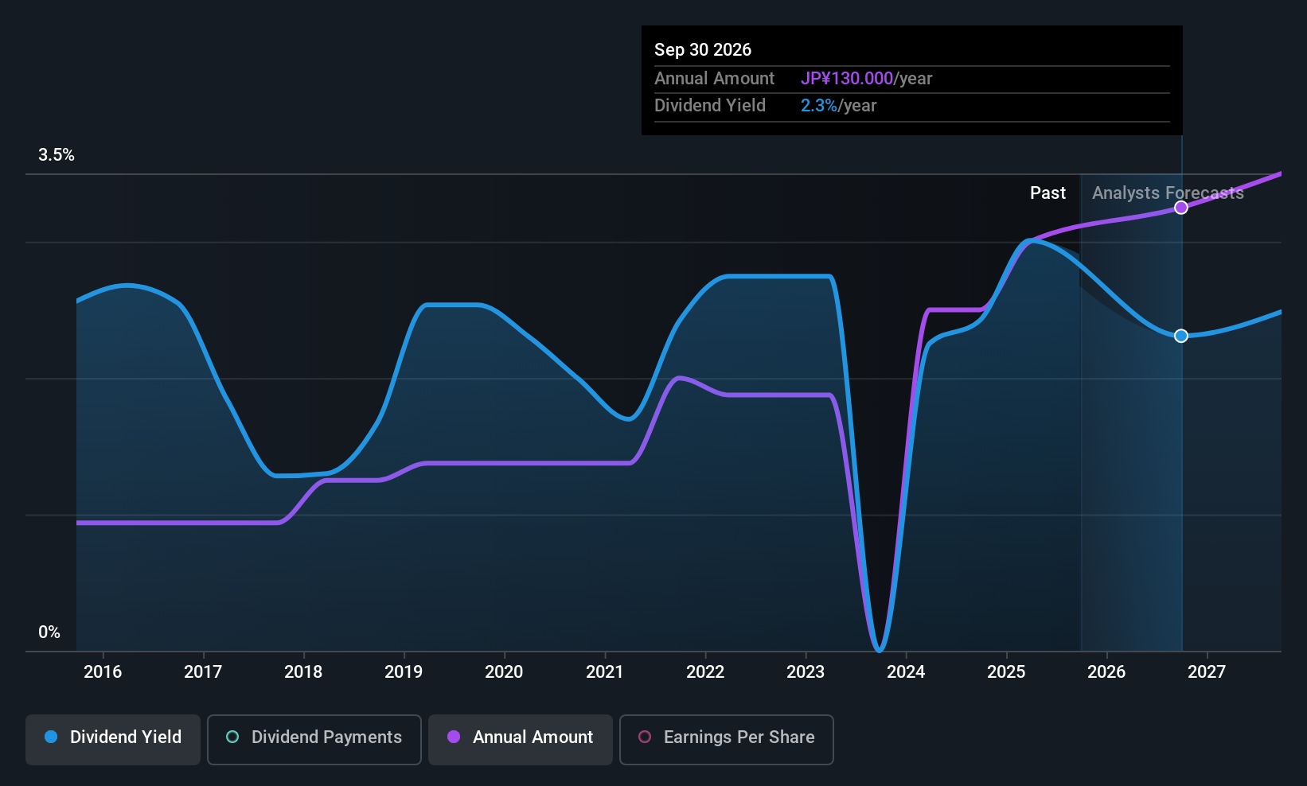Viewport: 1307px width, 786px height.
Task: Enable the Dividend Payments legend series
Action: [x=314, y=737]
